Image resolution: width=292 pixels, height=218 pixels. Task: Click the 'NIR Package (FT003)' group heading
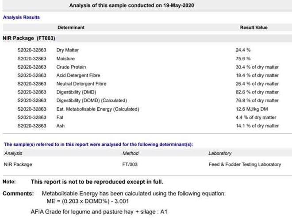(x=29, y=39)
